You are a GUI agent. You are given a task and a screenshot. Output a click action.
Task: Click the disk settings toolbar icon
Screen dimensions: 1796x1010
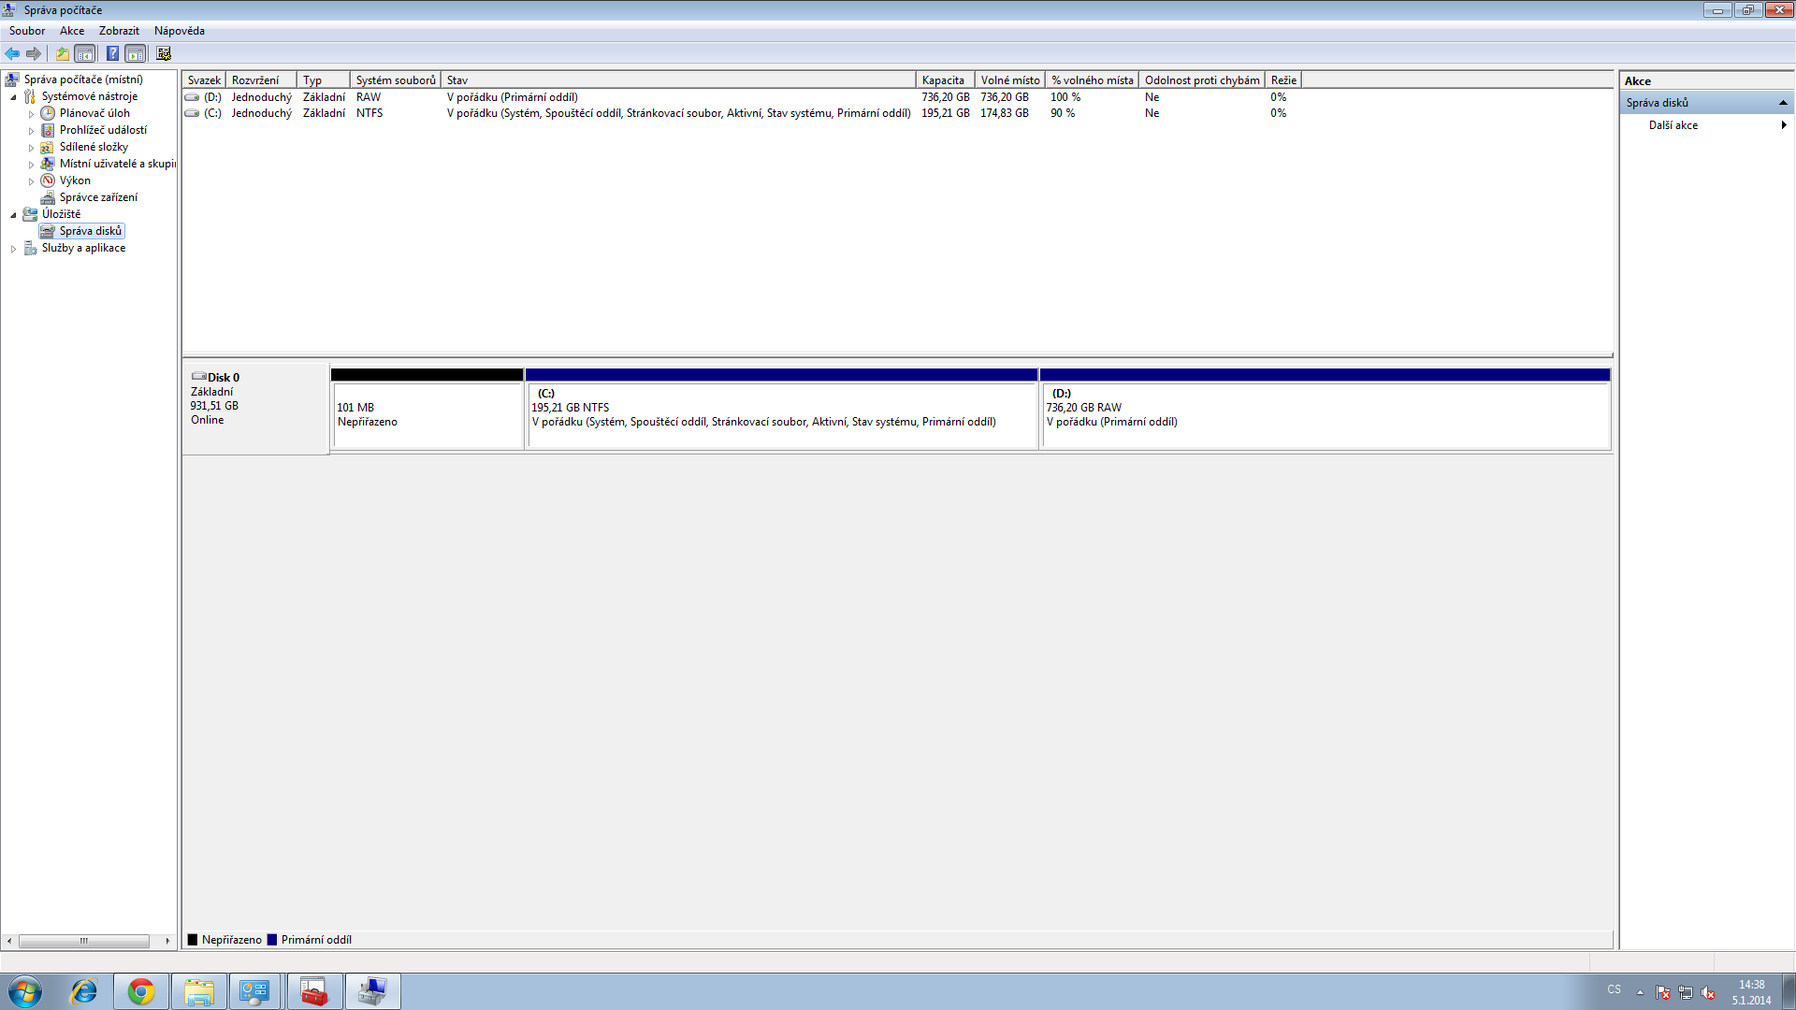click(x=164, y=53)
